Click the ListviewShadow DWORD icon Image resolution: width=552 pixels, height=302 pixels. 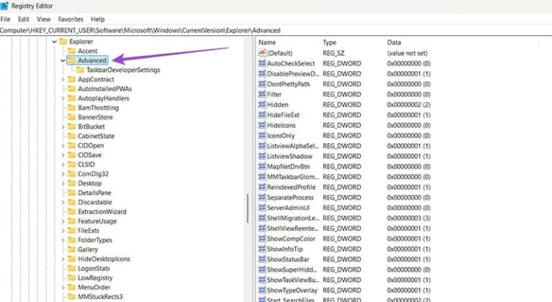click(262, 156)
